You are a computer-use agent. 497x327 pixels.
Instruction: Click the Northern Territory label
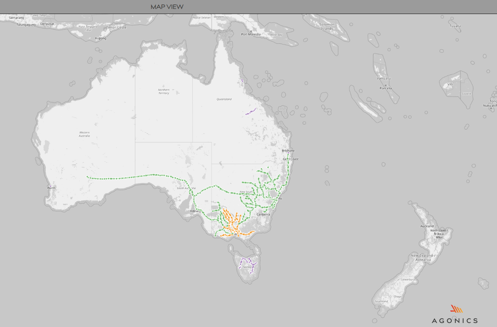point(164,91)
